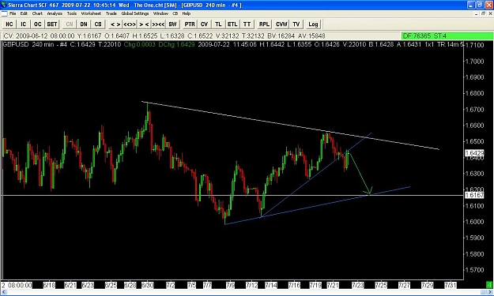Viewport: 494px width, 296px height.
Task: Select the TT text tool
Action: pos(247,24)
